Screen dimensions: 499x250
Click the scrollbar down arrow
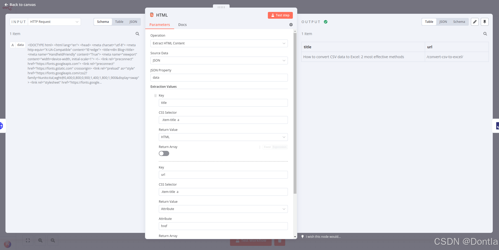click(295, 237)
